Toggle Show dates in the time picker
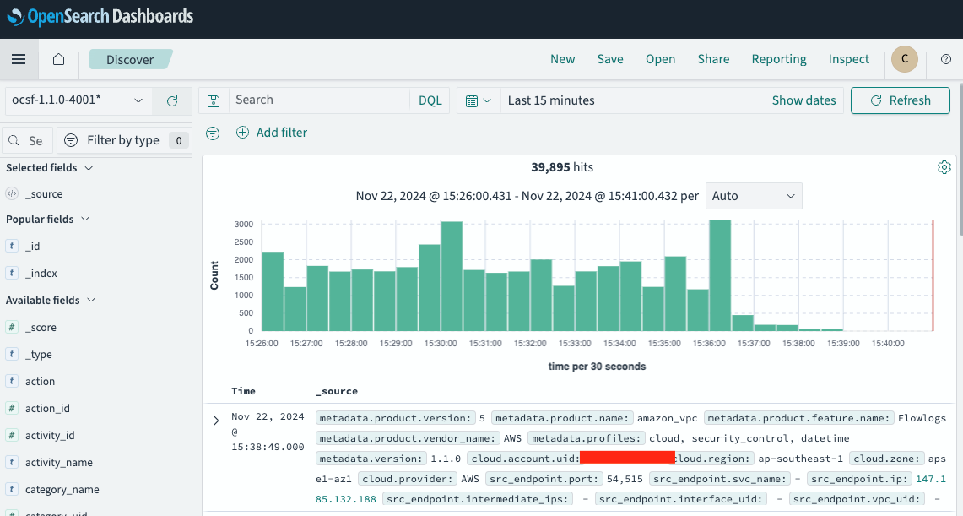 (803, 100)
